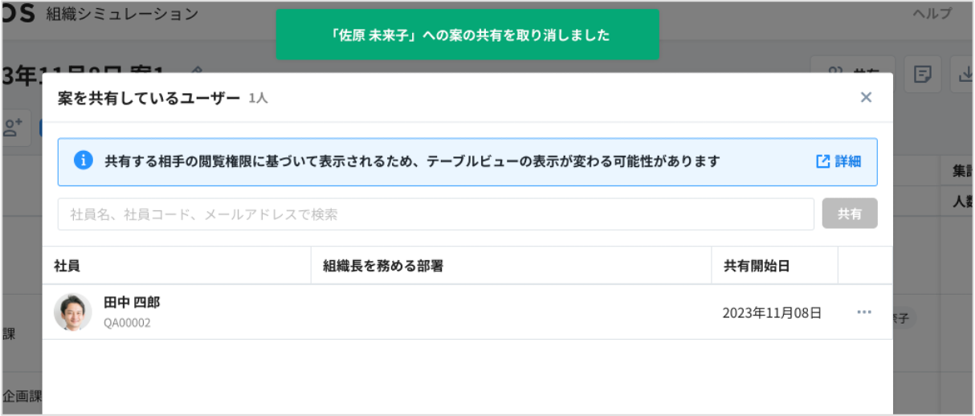Click the note icon in background toolbar

924,75
